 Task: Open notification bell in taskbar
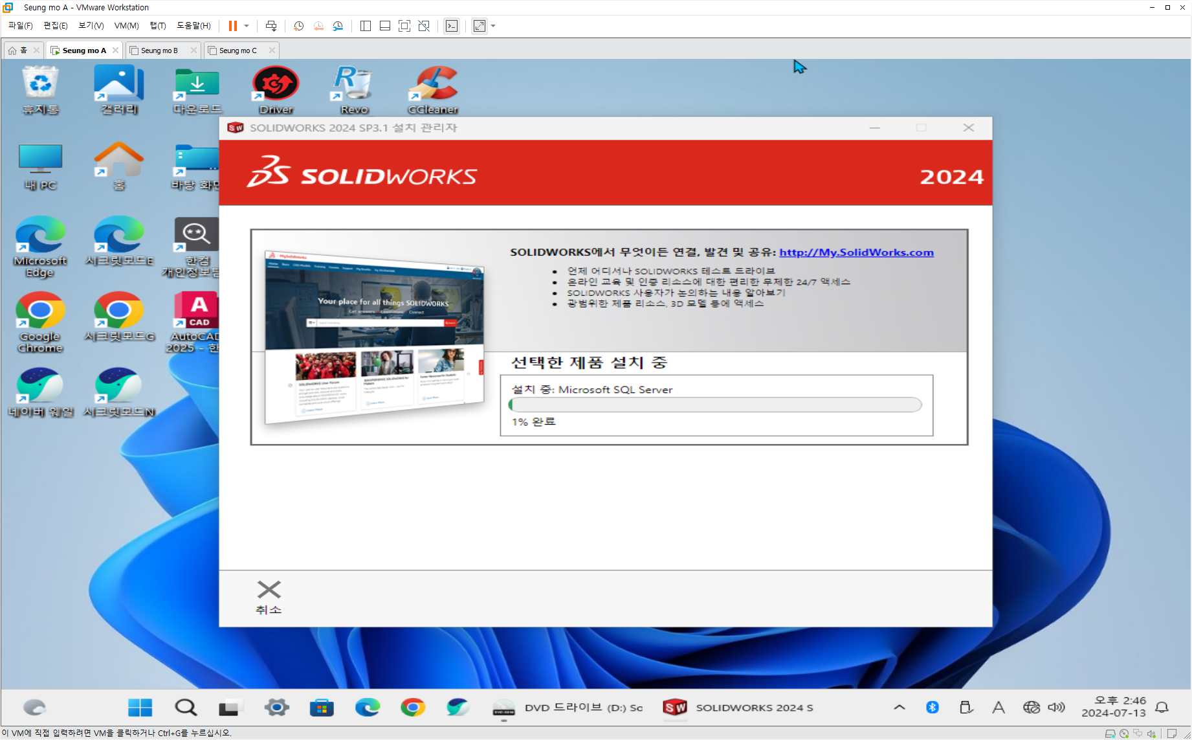[x=1162, y=708]
